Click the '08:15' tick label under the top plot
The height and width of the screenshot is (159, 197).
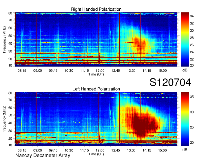(22, 71)
